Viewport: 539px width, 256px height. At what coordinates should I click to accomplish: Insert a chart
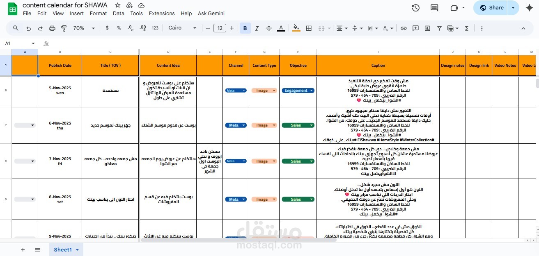(427, 28)
